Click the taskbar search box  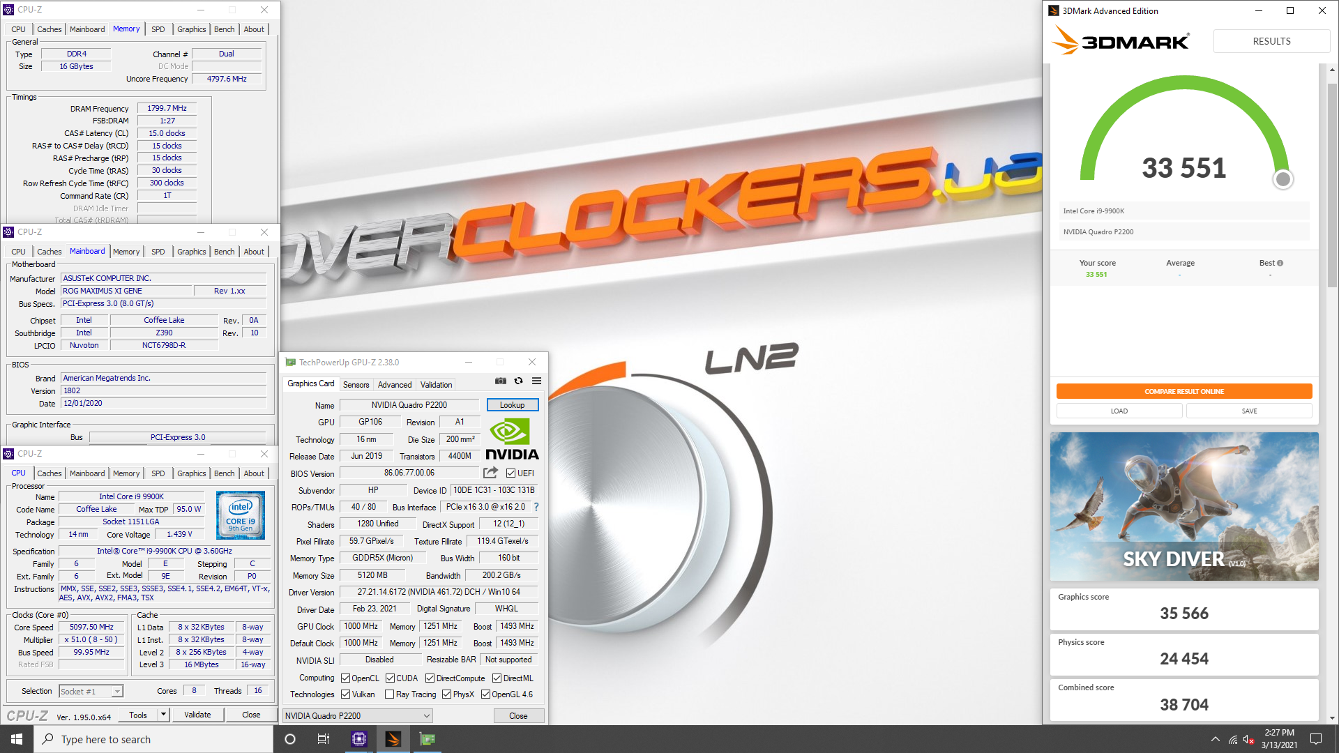coord(153,739)
